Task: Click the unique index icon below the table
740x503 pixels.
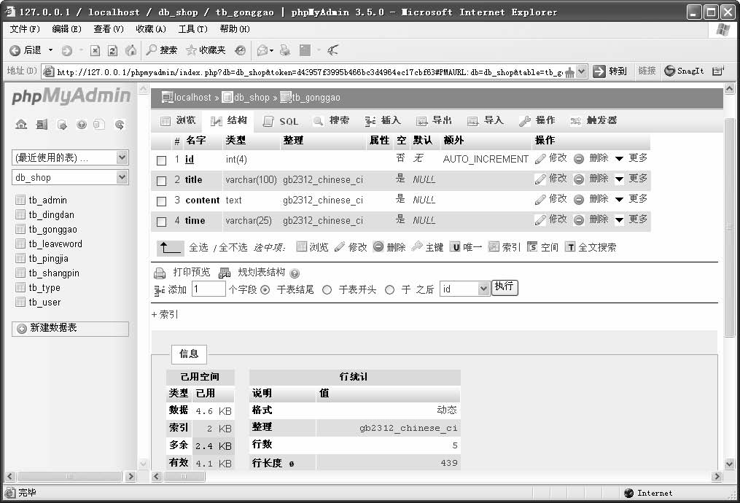Action: [455, 247]
